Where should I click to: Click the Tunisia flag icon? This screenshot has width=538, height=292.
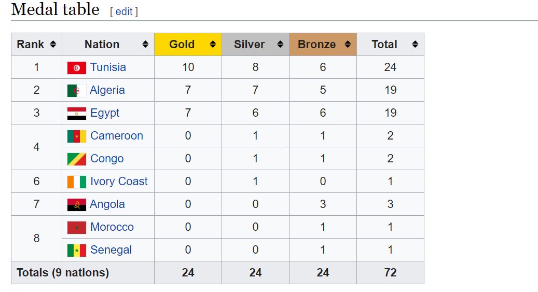(x=76, y=67)
